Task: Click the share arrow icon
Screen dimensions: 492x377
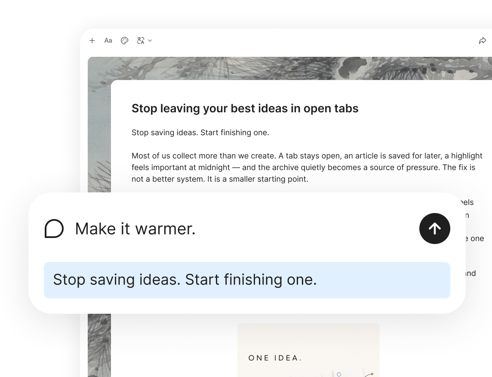Action: [482, 40]
